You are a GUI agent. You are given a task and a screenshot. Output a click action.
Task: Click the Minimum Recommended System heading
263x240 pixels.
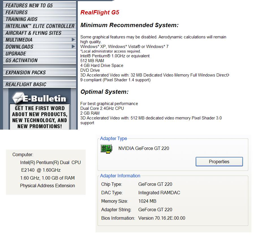[130, 25]
